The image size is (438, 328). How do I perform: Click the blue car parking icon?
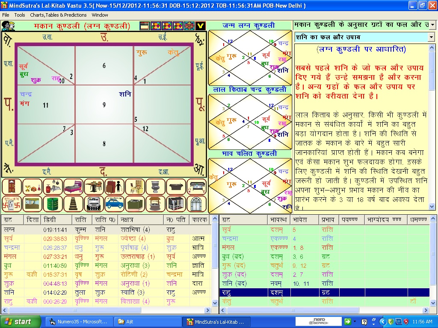(x=114, y=204)
